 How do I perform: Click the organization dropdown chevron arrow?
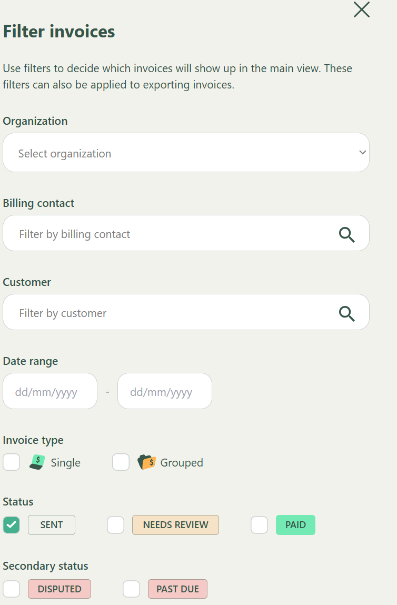point(362,153)
